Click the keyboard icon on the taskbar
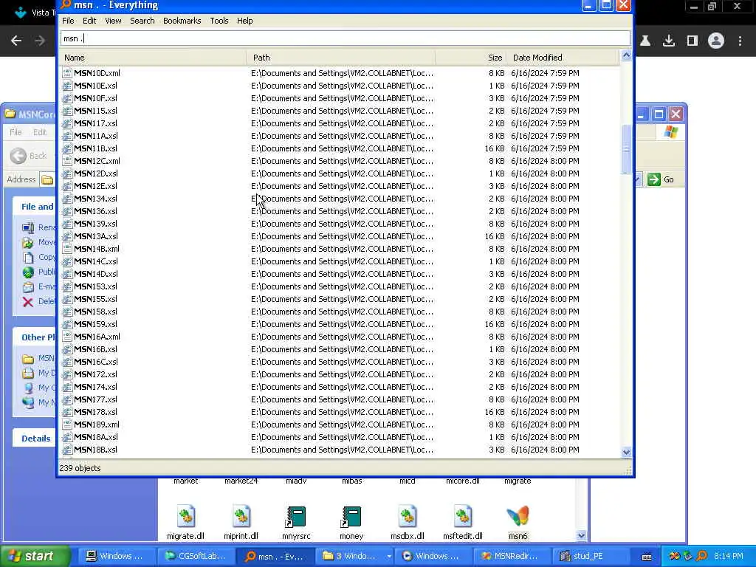Viewport: 756px width, 567px height. [647, 557]
